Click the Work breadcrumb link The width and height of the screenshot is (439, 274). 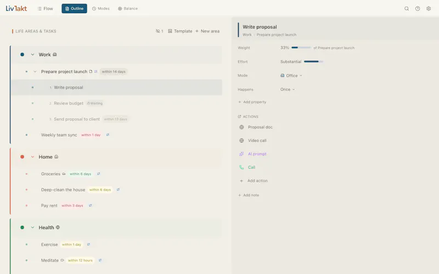(x=247, y=35)
